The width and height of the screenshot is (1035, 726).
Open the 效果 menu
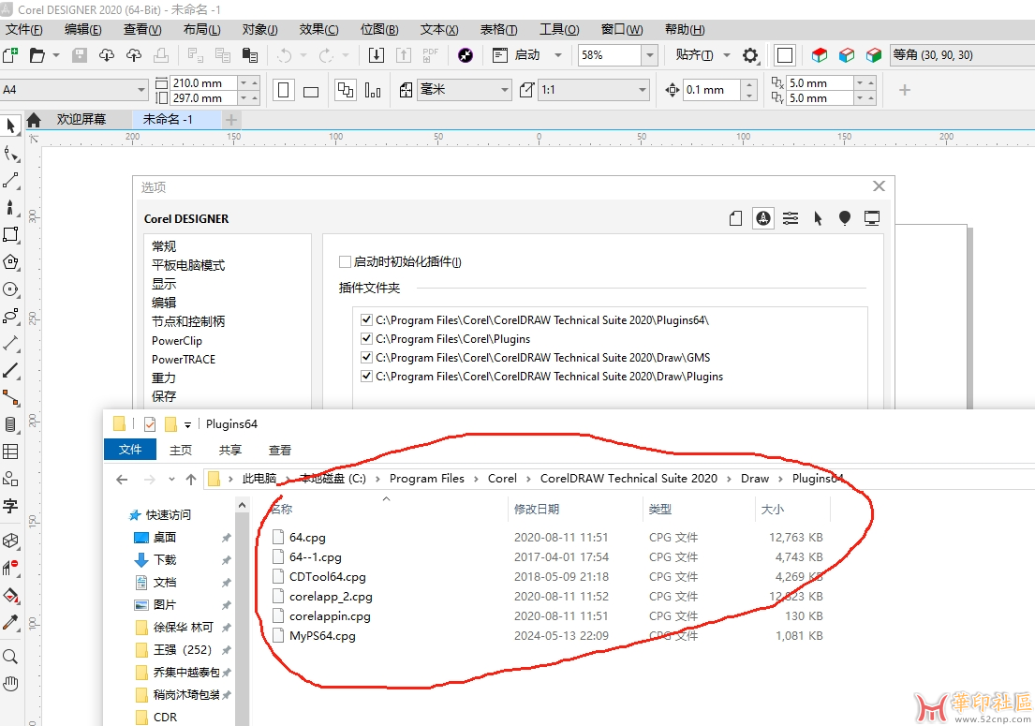tap(318, 30)
